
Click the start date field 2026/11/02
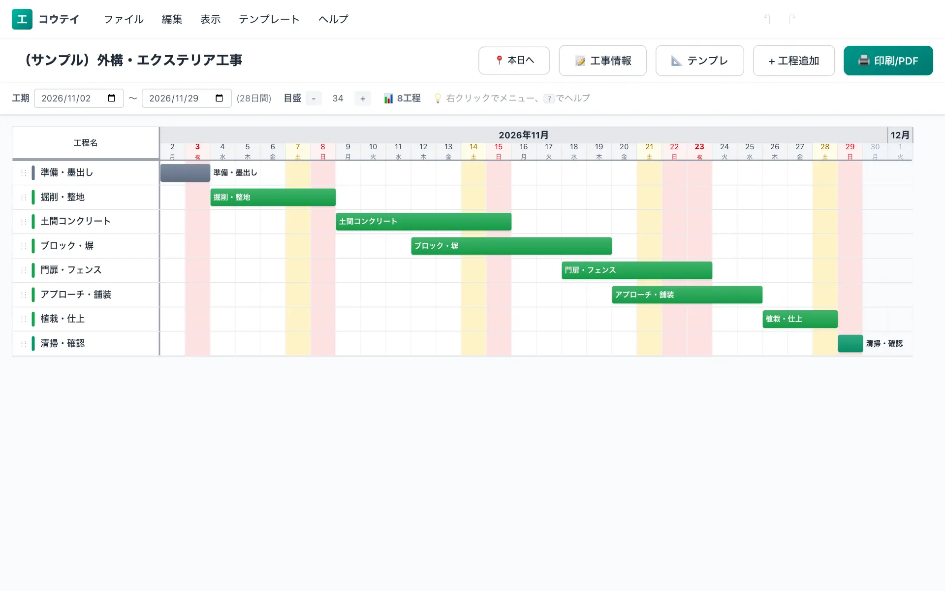[79, 98]
